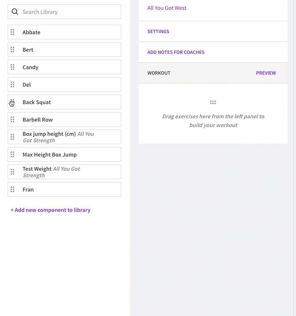This screenshot has width=296, height=316.
Task: Expand ADD NOTES FOR COACHES section
Action: point(176,52)
